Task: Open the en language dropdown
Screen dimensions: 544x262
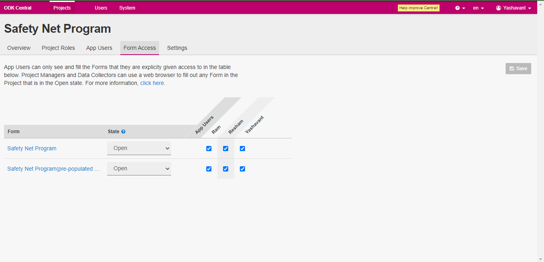Action: [478, 8]
